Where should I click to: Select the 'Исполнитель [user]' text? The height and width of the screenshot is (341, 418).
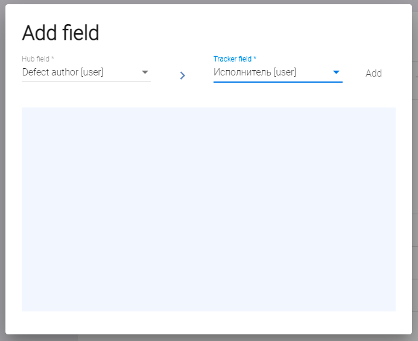point(255,72)
